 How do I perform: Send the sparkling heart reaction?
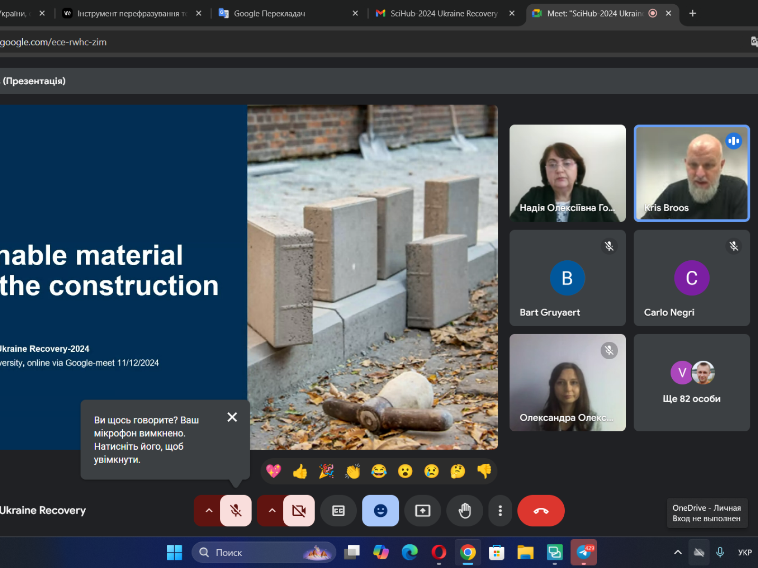click(x=274, y=471)
